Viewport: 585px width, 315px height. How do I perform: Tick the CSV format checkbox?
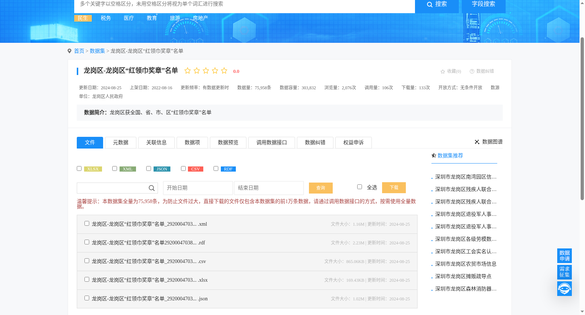[183, 168]
